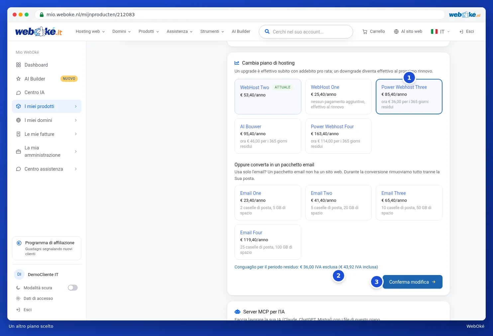Screen dimensions: 493x336
Task: Toggle the Modalità scura switch
Action: click(x=73, y=288)
